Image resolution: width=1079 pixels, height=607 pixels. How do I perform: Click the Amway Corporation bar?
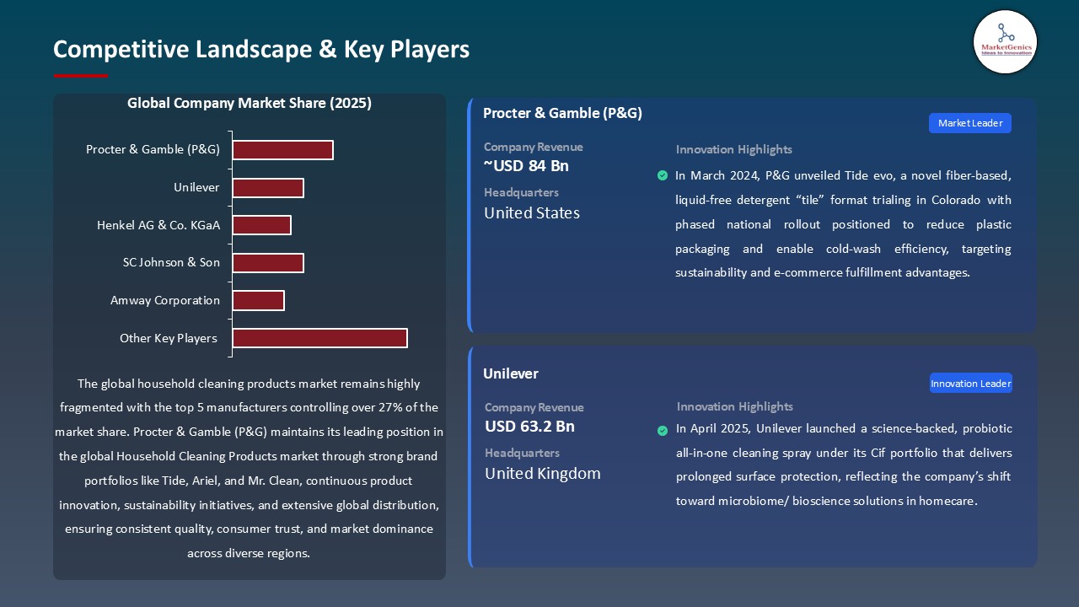tap(259, 300)
